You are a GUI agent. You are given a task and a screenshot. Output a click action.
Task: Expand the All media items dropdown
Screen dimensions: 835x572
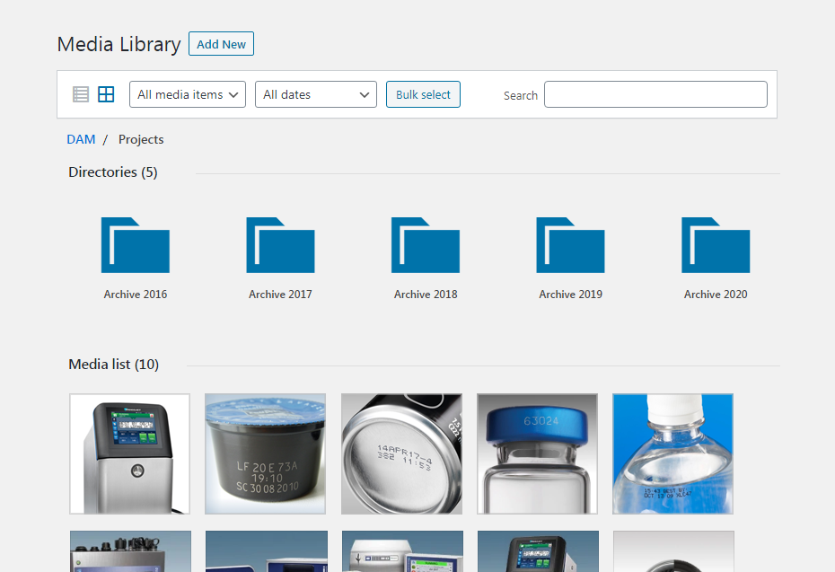[188, 94]
